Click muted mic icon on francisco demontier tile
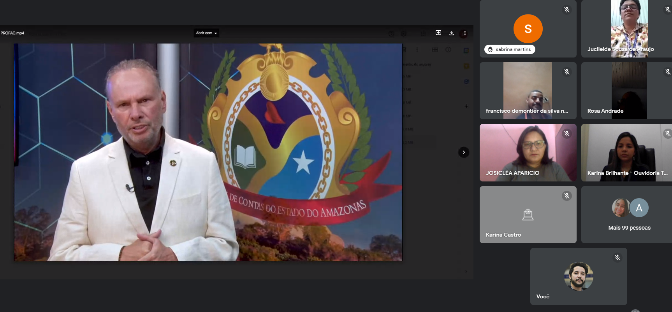The width and height of the screenshot is (672, 312). click(567, 72)
